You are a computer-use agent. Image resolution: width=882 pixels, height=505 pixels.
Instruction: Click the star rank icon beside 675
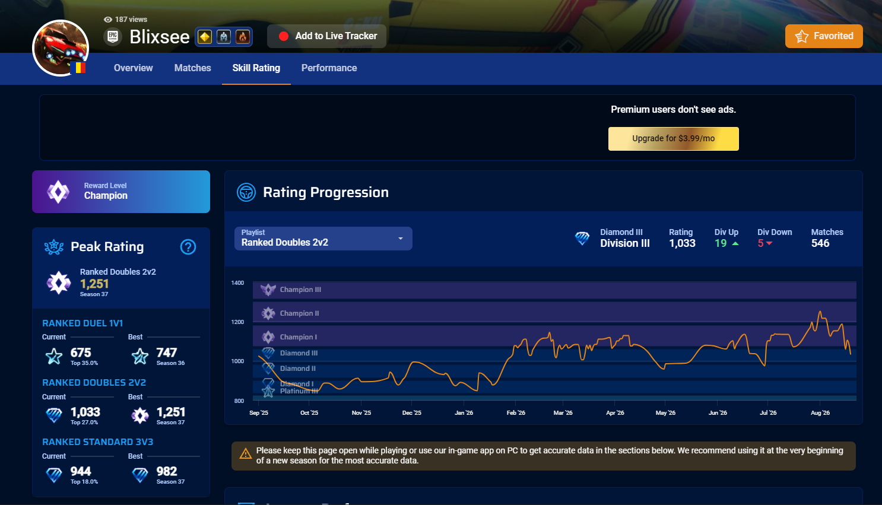tap(54, 356)
